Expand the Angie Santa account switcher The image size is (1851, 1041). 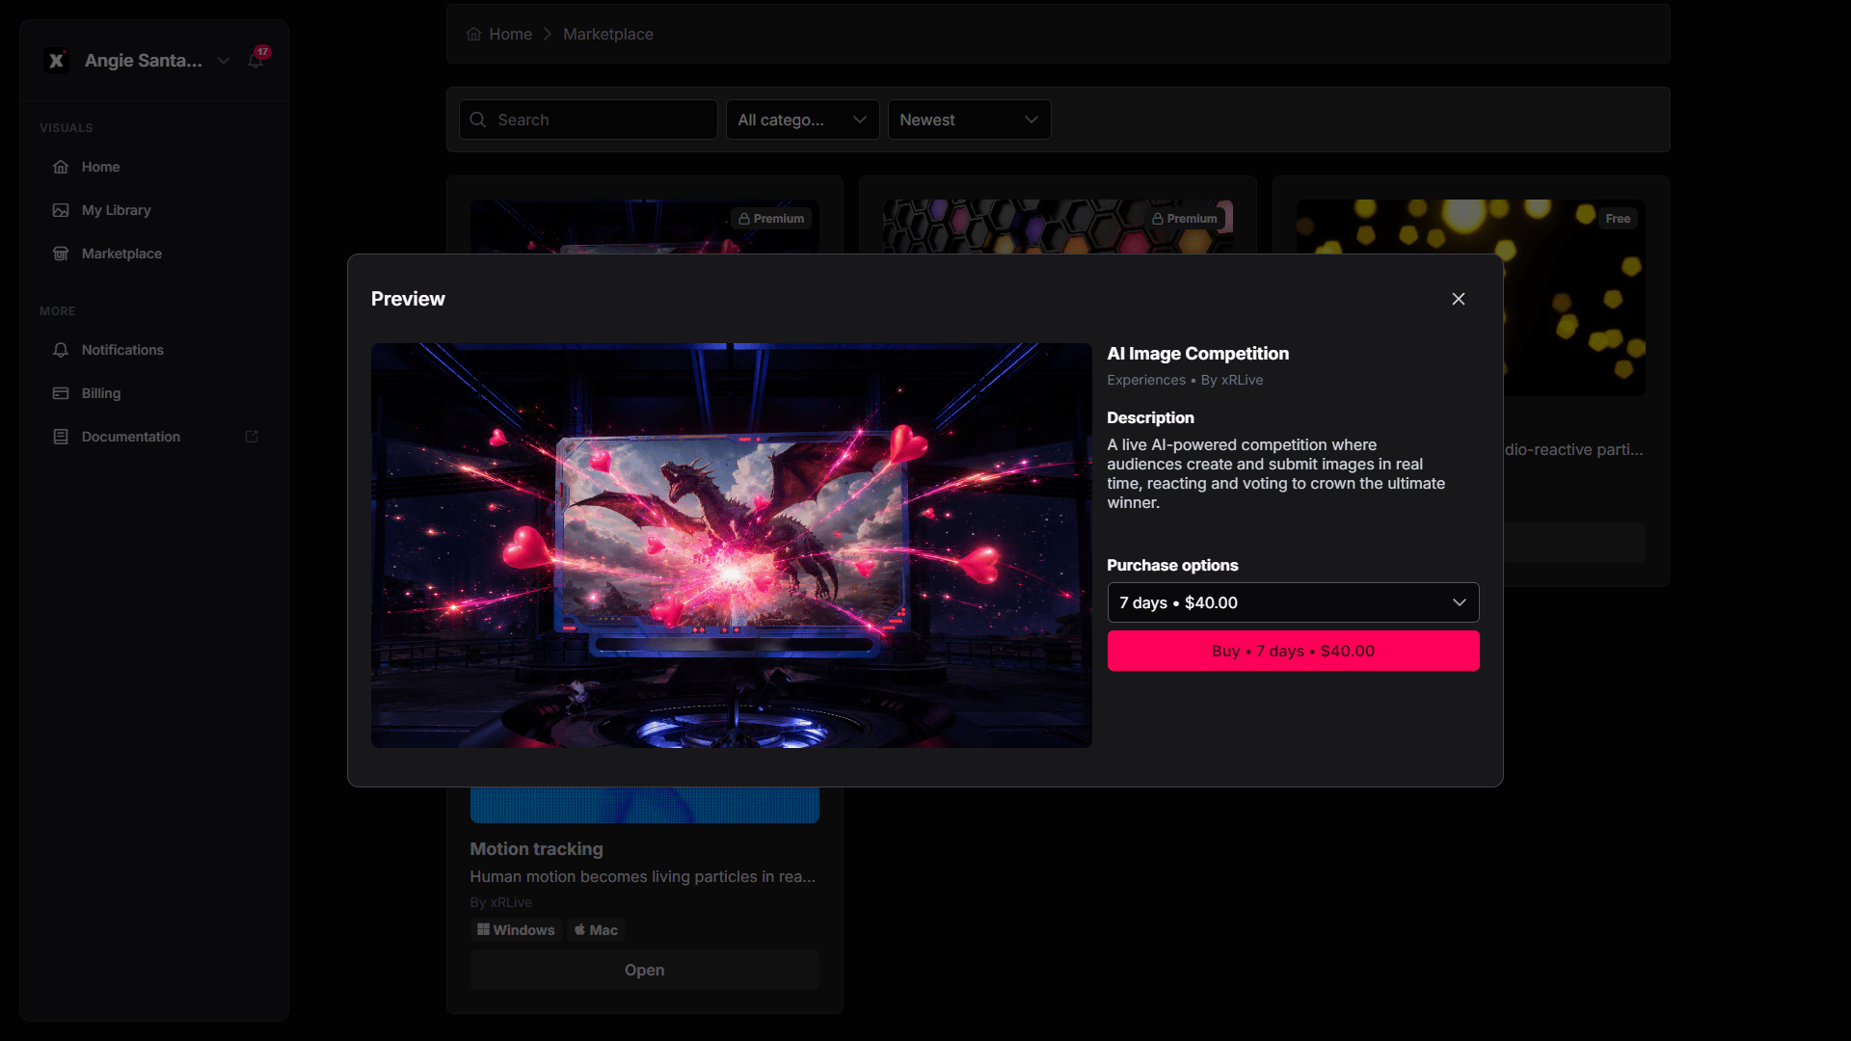224,61
